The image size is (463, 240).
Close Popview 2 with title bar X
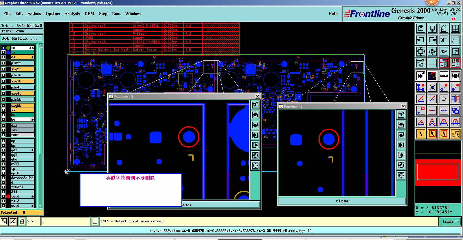click(258, 96)
